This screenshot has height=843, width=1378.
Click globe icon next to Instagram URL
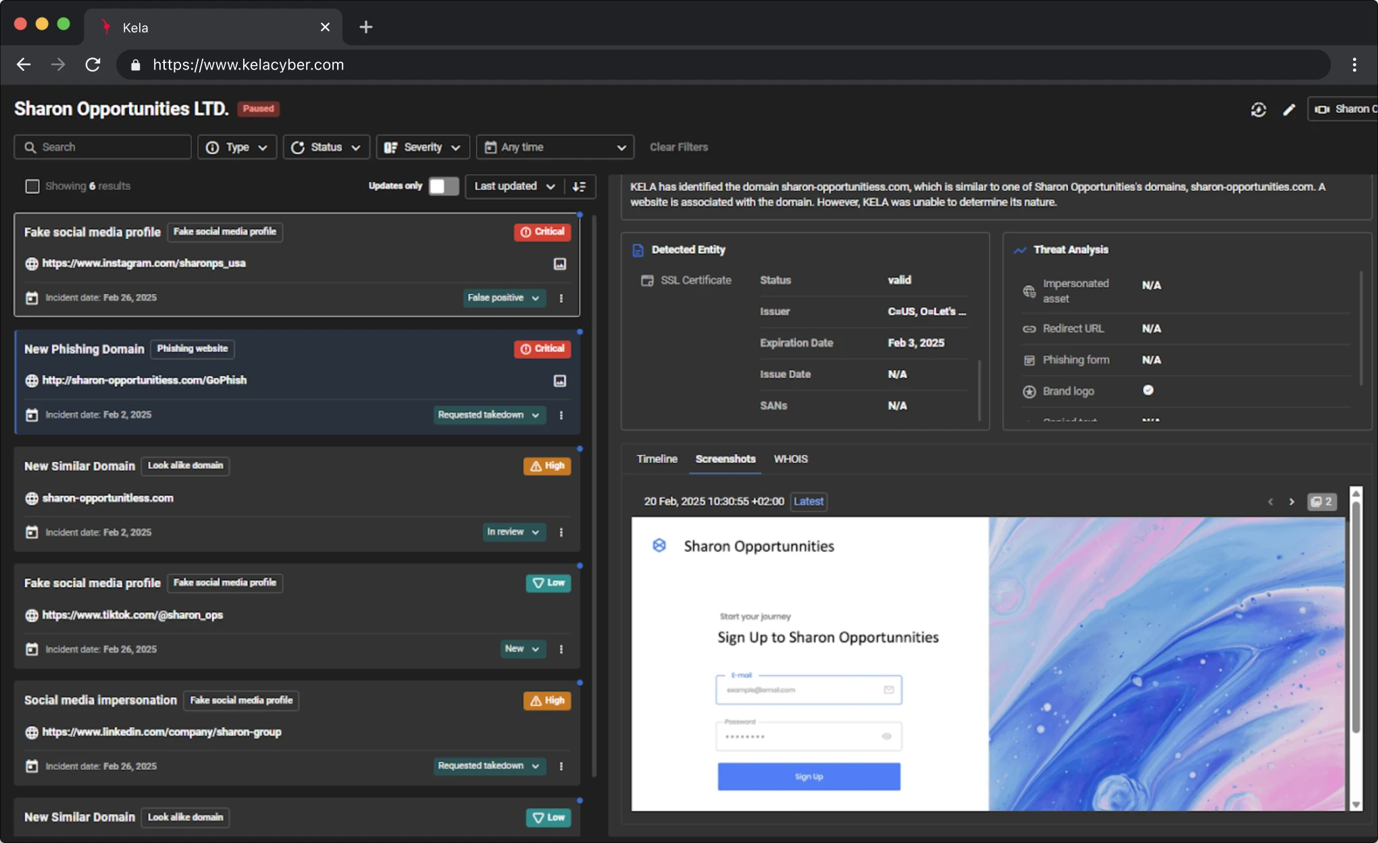point(32,263)
